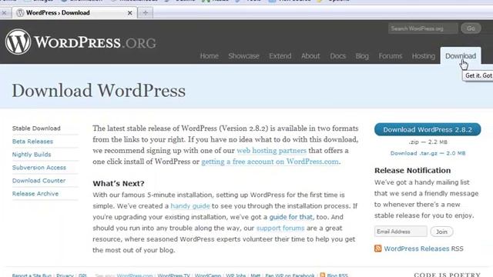This screenshot has height=277, width=493.
Task: Download the .tar.gz — 2.0 MB link
Action: pyautogui.click(x=428, y=153)
